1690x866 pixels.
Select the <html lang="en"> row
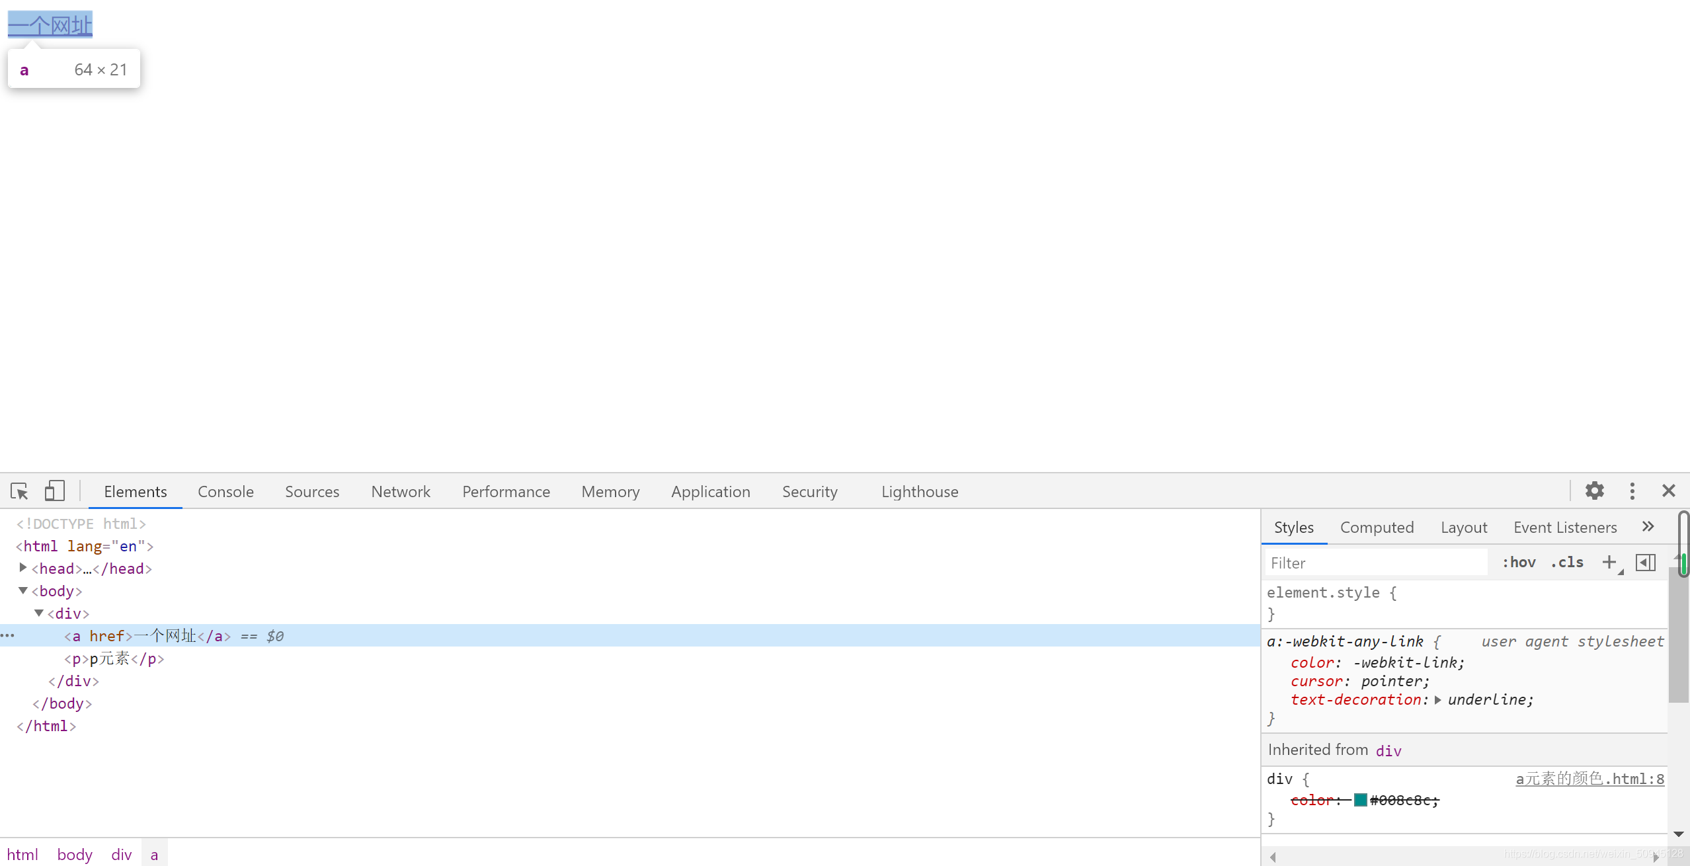point(629,546)
